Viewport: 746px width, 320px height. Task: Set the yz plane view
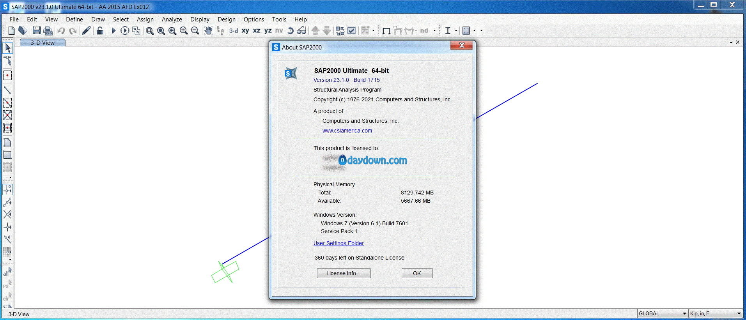(x=268, y=30)
